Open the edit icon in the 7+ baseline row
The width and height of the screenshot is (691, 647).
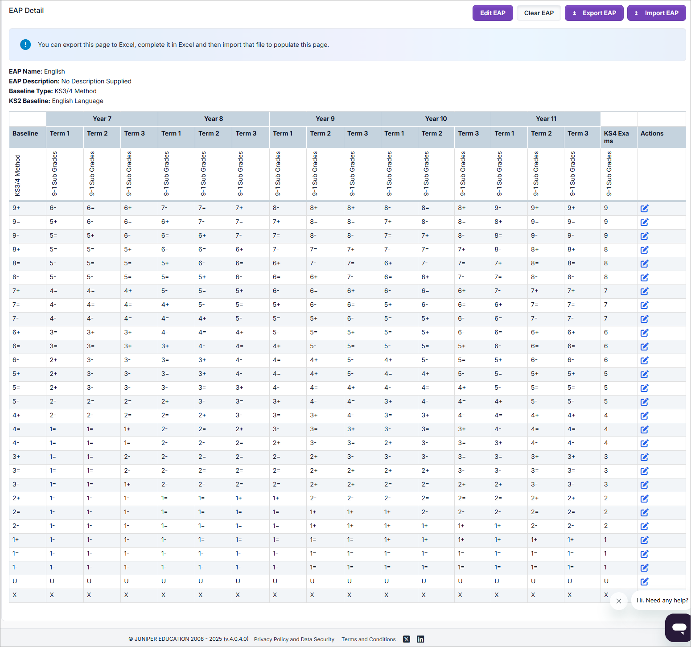coord(644,291)
